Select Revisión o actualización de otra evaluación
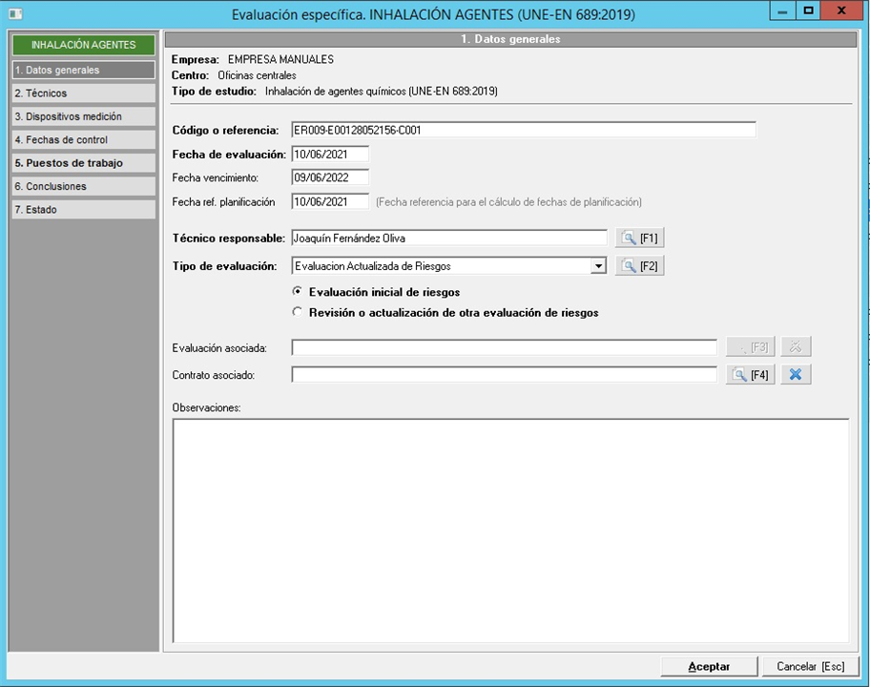The width and height of the screenshot is (870, 687). [x=299, y=312]
